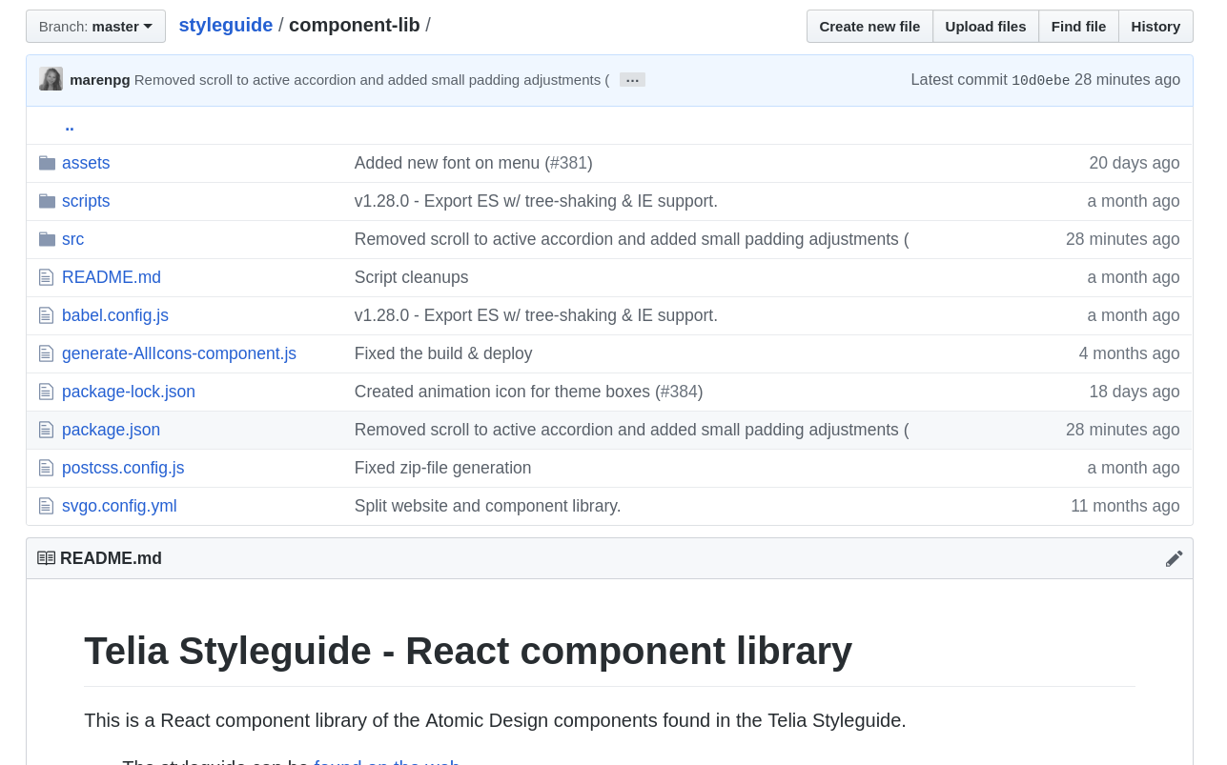Viewport: 1227px width, 765px height.
Task: Click the README book icon in the header
Action: 47,558
